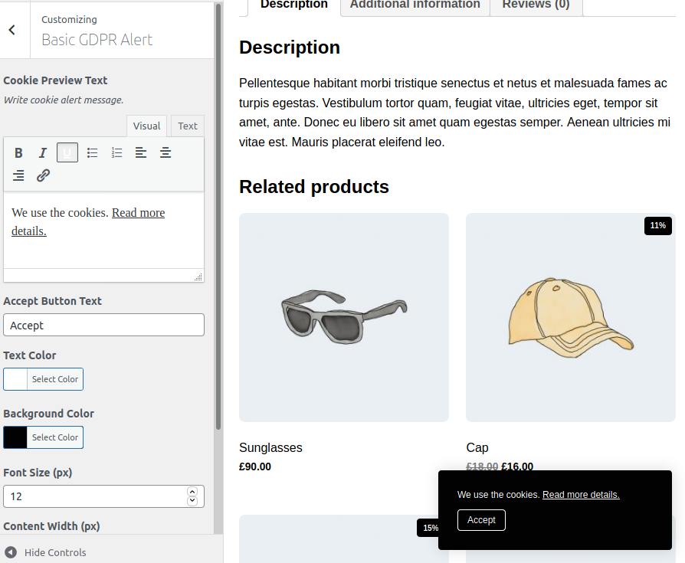Decrease font size with the down stepper
The height and width of the screenshot is (563, 685).
(x=192, y=501)
